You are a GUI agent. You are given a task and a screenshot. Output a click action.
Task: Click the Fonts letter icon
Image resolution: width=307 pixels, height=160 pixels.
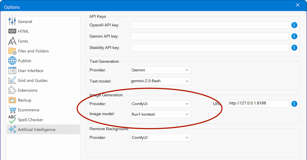[x=12, y=41]
